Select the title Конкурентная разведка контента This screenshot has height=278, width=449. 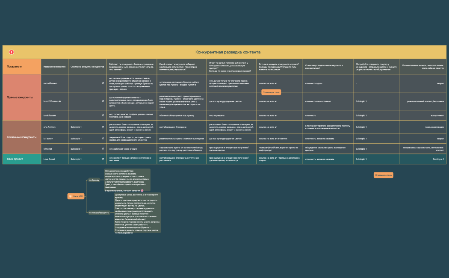click(227, 52)
